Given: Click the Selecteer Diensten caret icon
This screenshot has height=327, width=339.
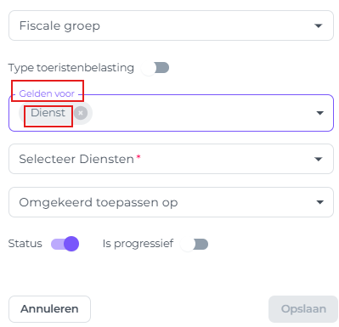Looking at the screenshot, I should point(319,159).
